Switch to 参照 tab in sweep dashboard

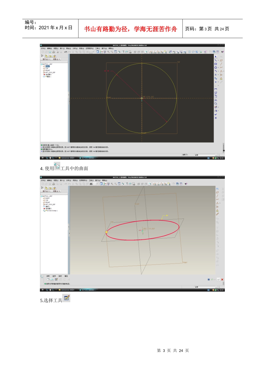(48, 276)
